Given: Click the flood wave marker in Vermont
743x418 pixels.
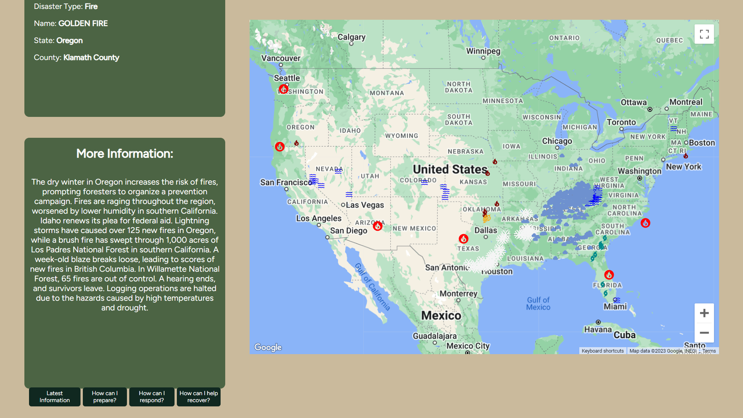Looking at the screenshot, I should coord(674,128).
